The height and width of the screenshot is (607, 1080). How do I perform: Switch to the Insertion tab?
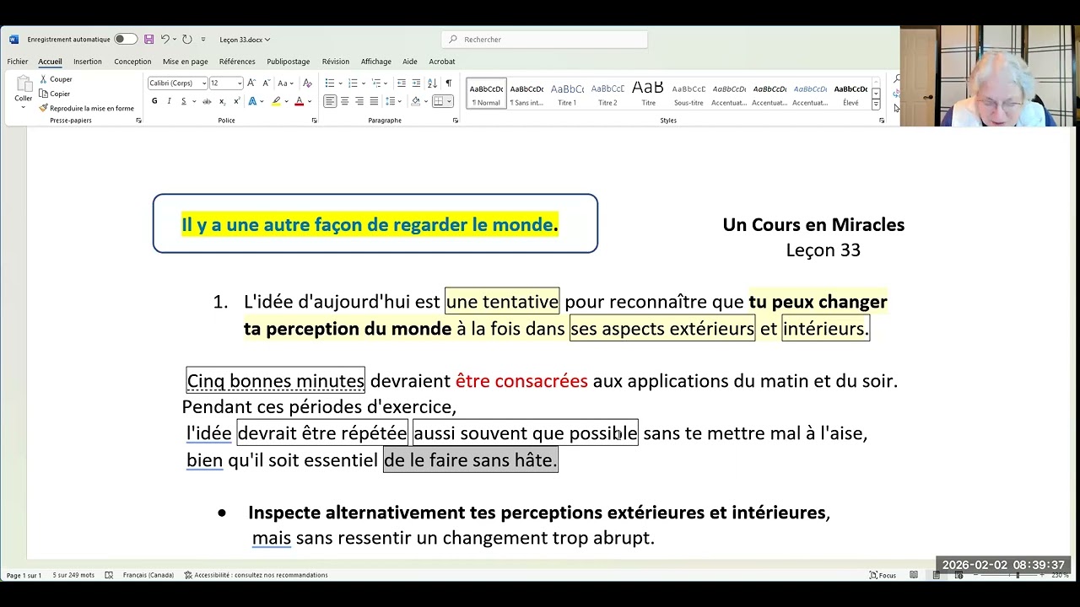click(x=88, y=62)
